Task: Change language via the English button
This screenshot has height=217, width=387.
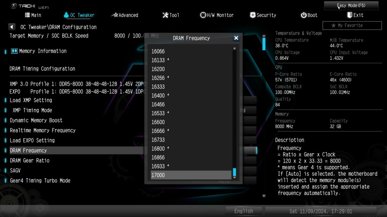Action: point(244,211)
